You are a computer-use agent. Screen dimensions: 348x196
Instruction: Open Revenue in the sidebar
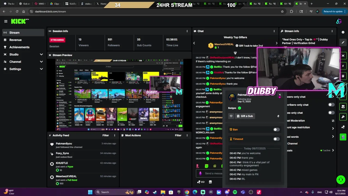[x=23, y=40]
